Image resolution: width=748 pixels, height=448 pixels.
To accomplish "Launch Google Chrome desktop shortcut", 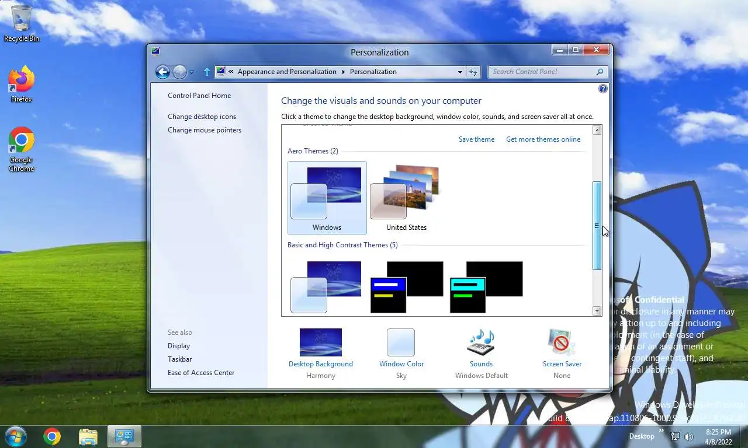I will click(22, 149).
